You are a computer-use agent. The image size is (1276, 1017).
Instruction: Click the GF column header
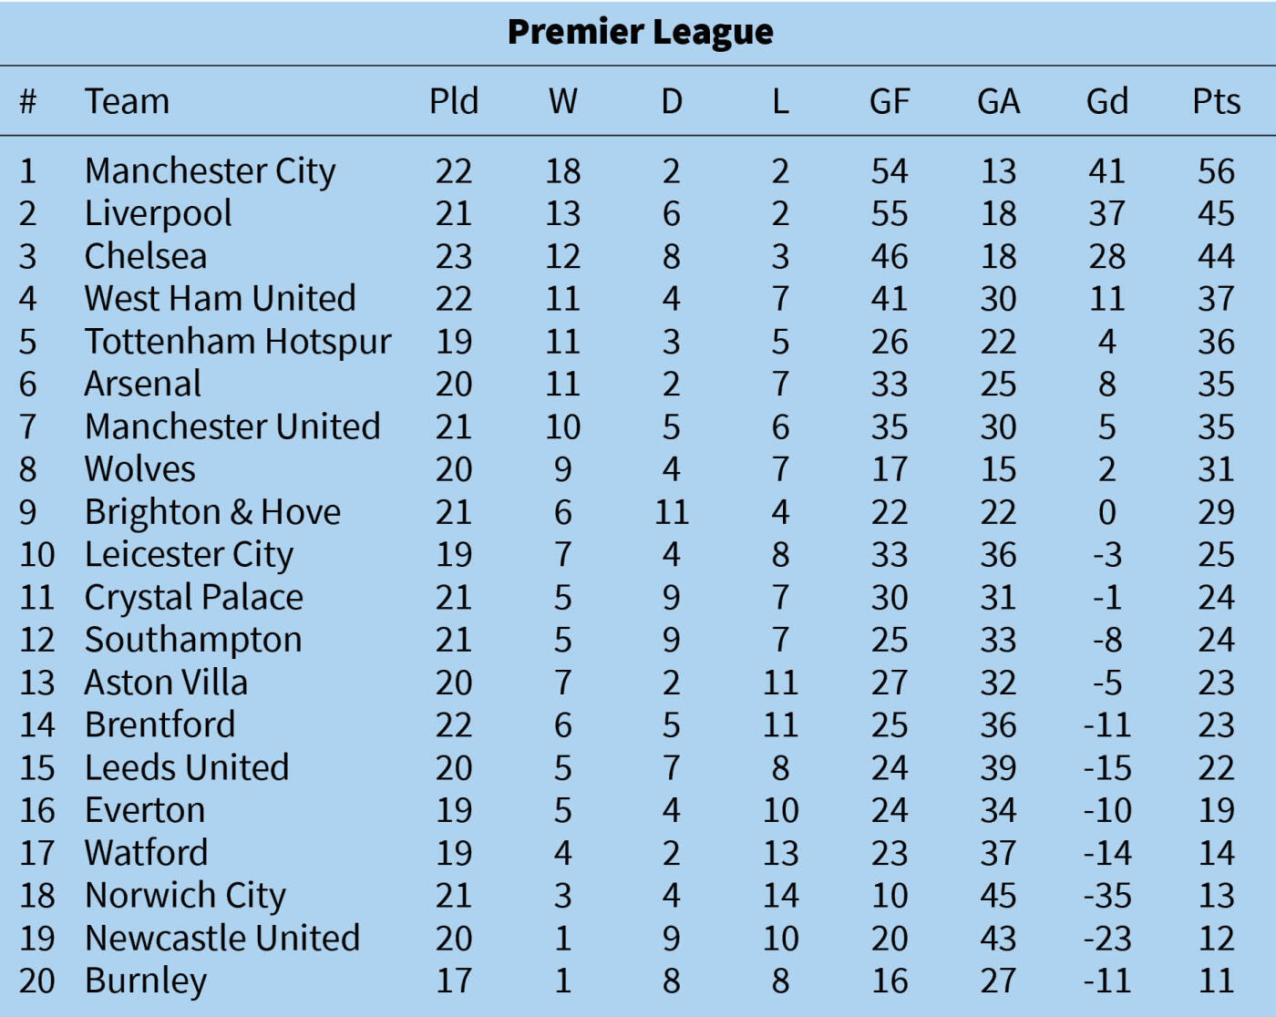[890, 101]
